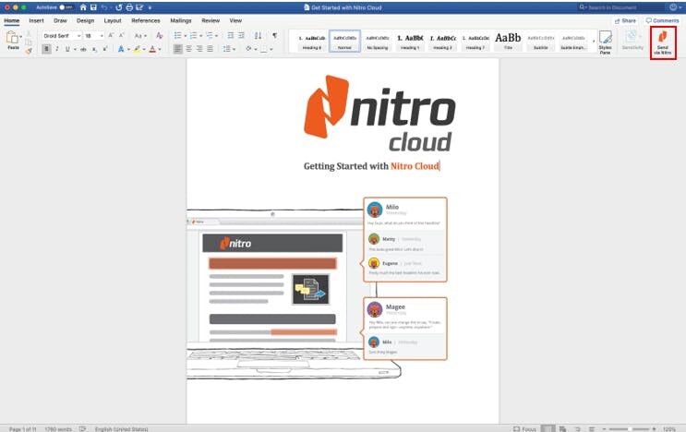Click the bulleted list icon
Viewport: 686px width, 432px height.
pyautogui.click(x=177, y=35)
